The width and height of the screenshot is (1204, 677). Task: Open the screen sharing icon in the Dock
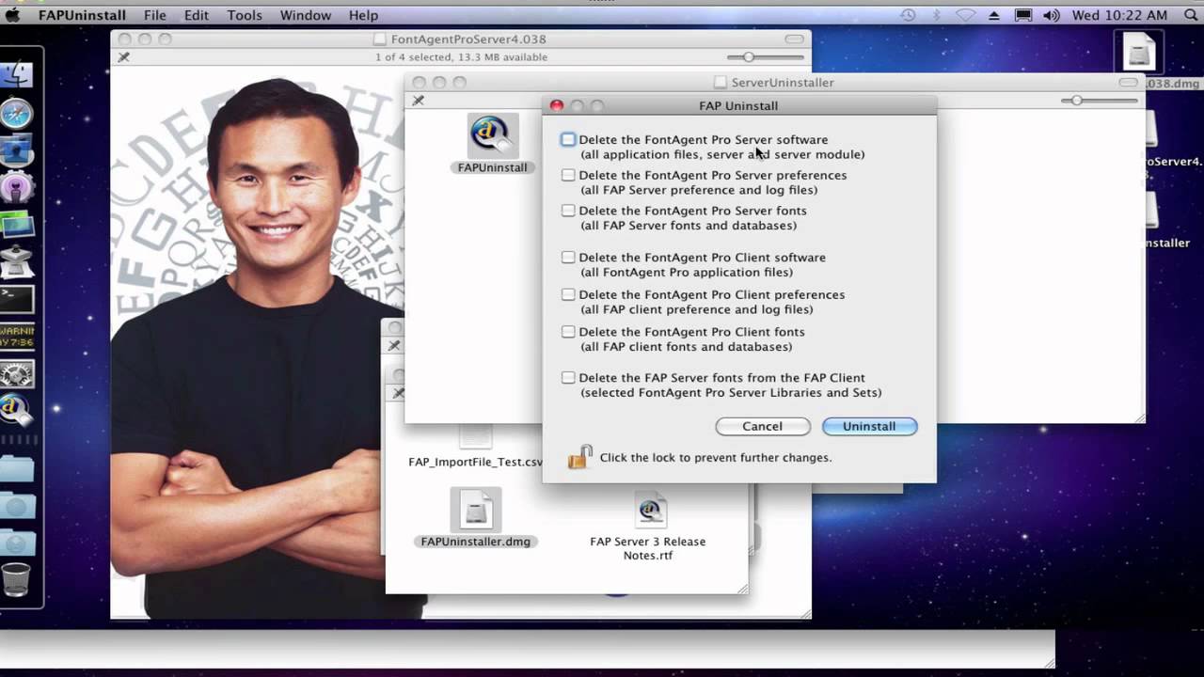point(17,150)
